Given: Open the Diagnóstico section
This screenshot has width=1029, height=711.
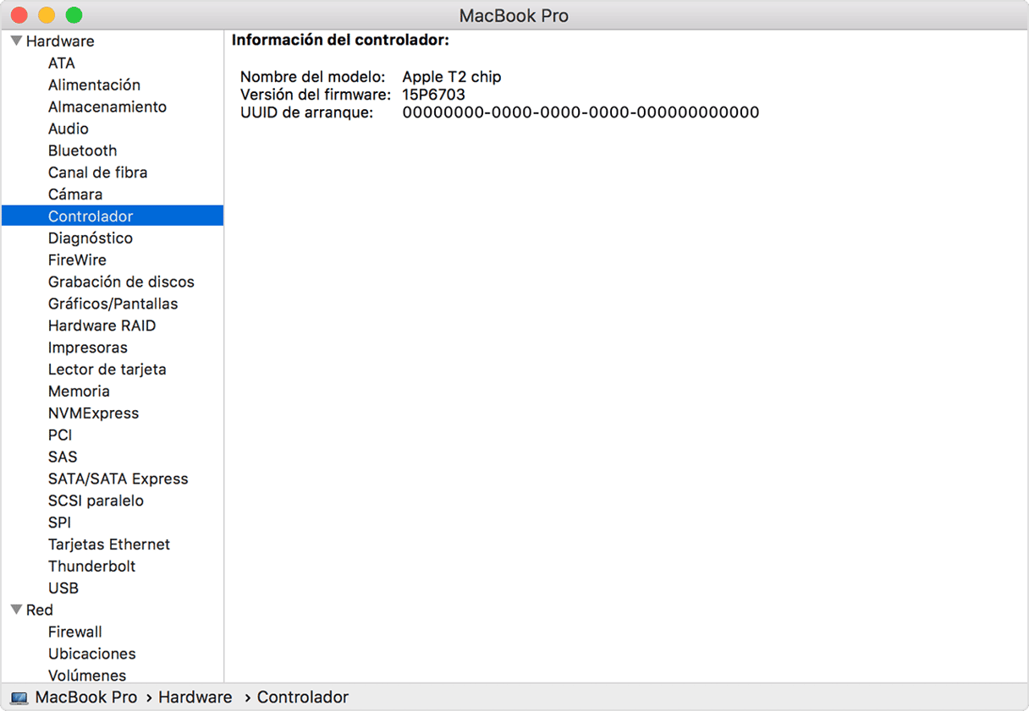Looking at the screenshot, I should tap(91, 238).
